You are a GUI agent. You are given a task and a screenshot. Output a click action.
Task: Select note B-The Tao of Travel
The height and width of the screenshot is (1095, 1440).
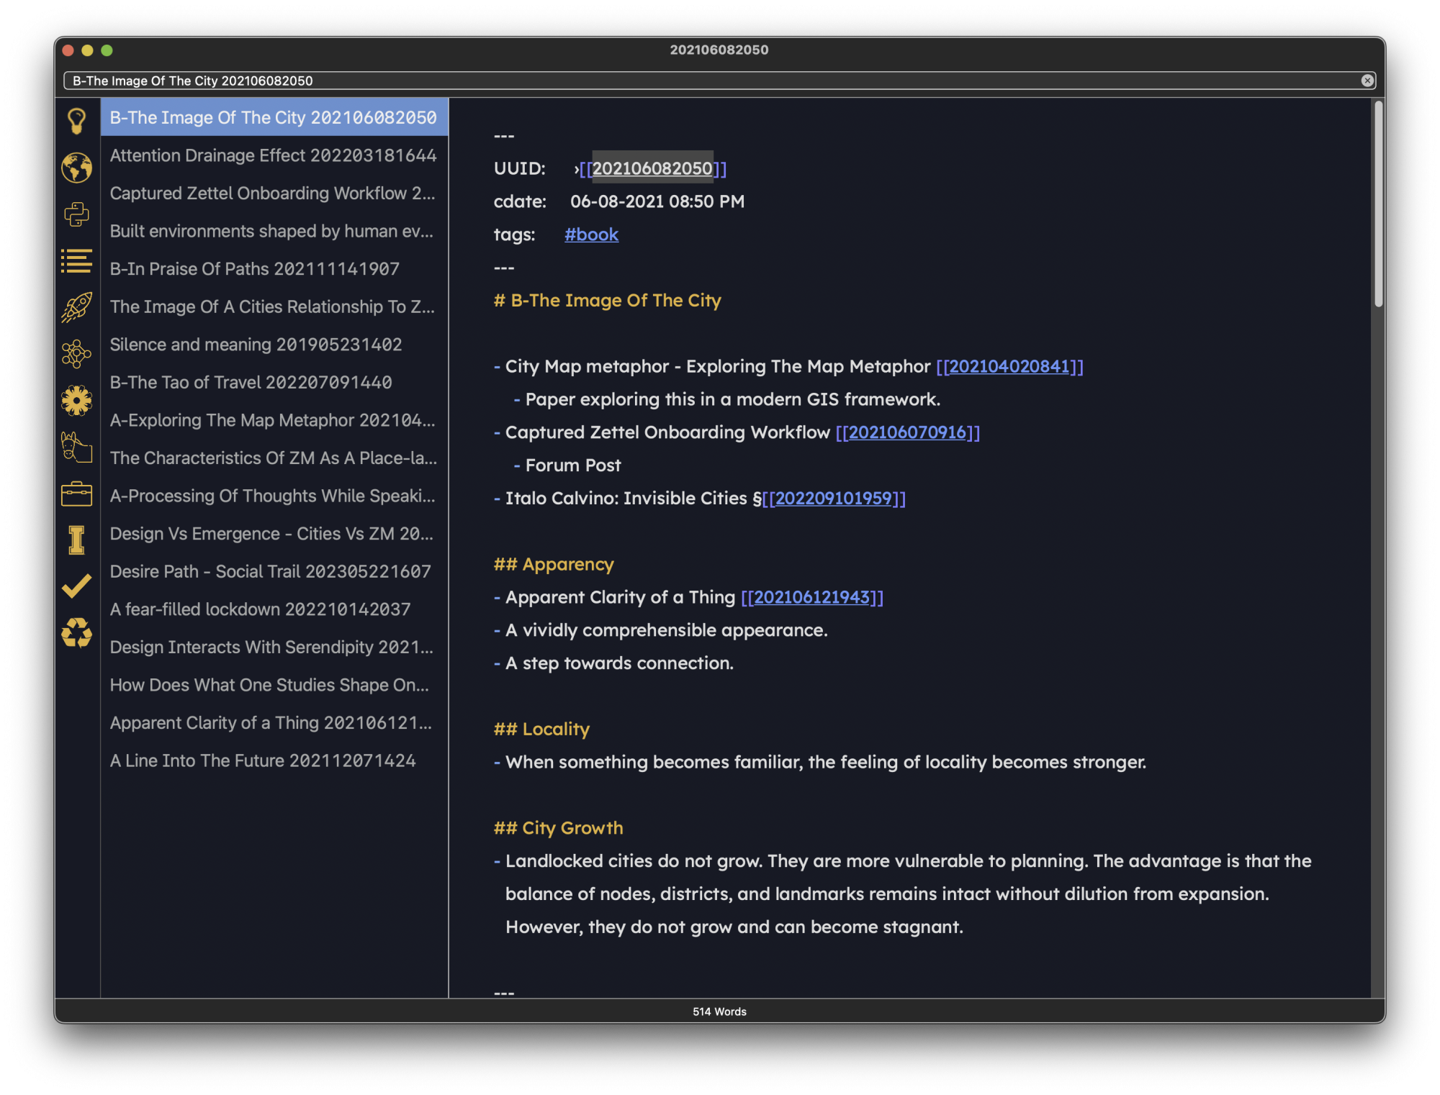(274, 382)
